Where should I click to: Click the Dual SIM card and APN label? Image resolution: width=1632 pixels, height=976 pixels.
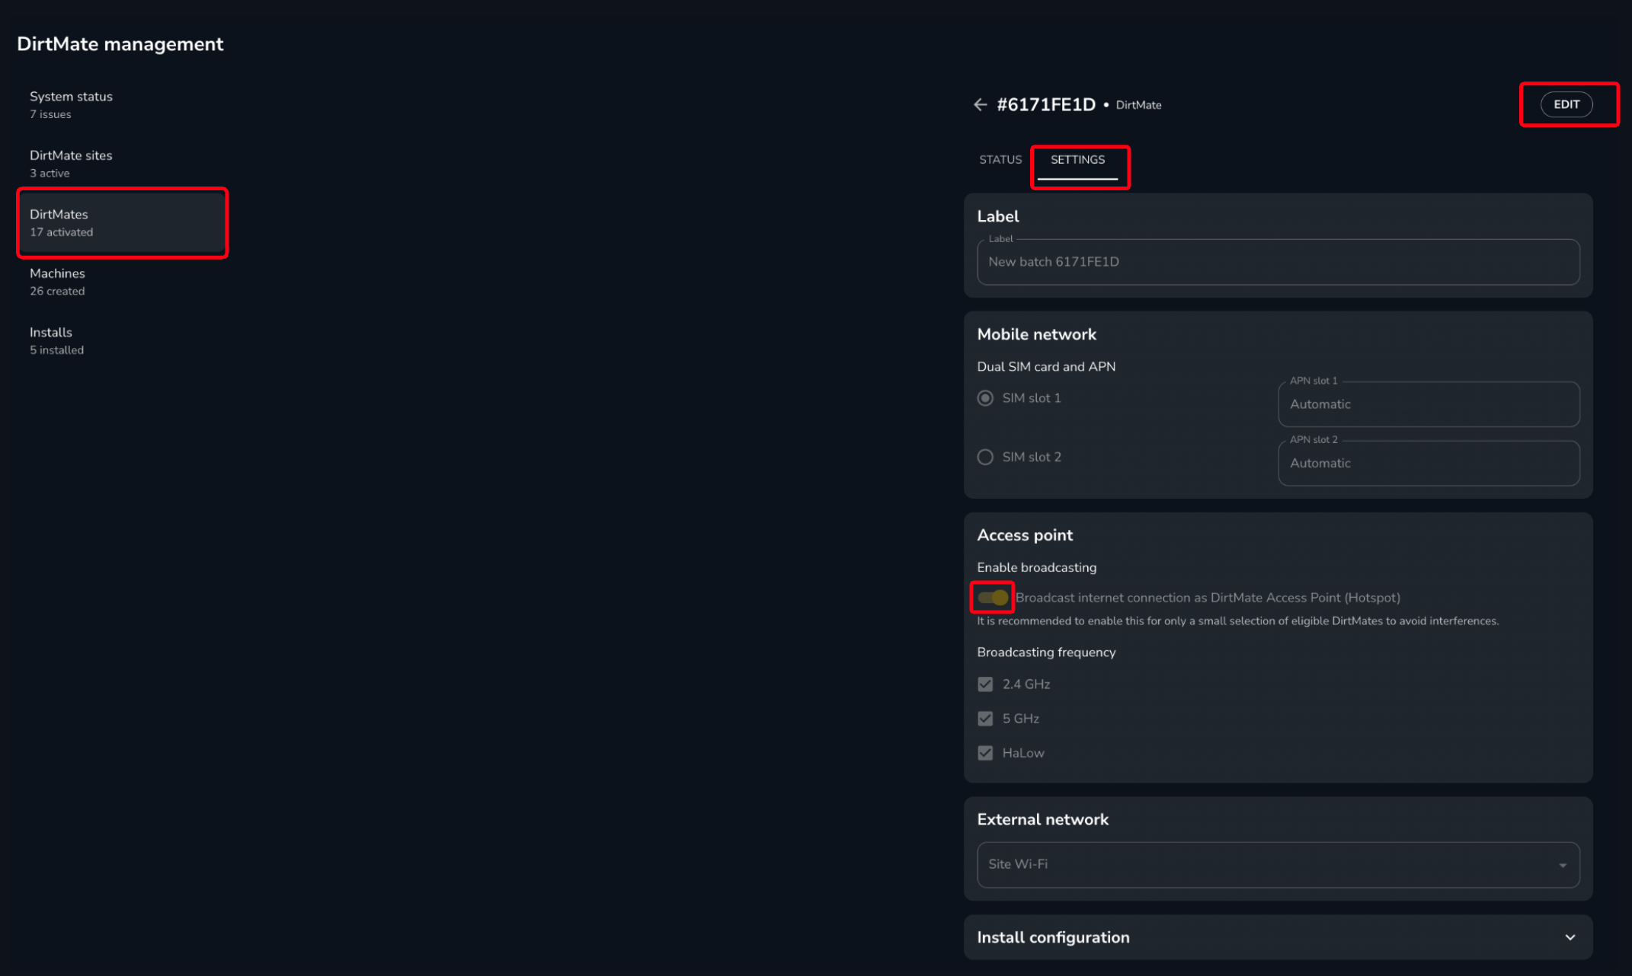(x=1046, y=367)
